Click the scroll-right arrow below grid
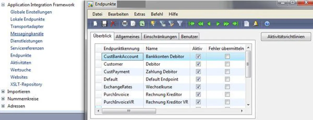Image resolution: width=313 pixels, height=120 pixels. click(x=242, y=111)
